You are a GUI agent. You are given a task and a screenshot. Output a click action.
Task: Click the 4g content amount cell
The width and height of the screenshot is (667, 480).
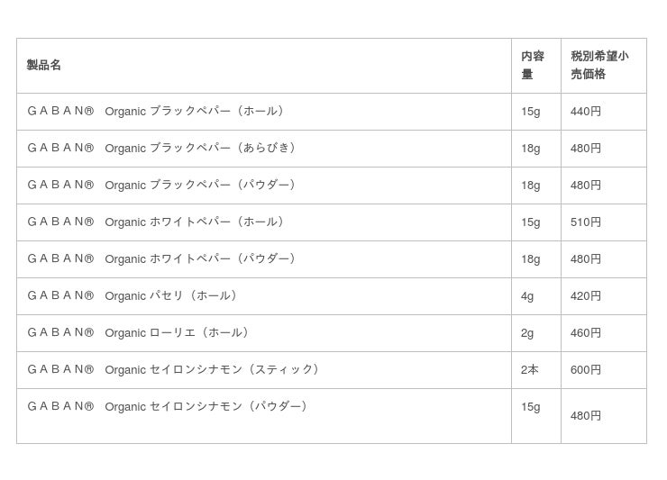[527, 296]
